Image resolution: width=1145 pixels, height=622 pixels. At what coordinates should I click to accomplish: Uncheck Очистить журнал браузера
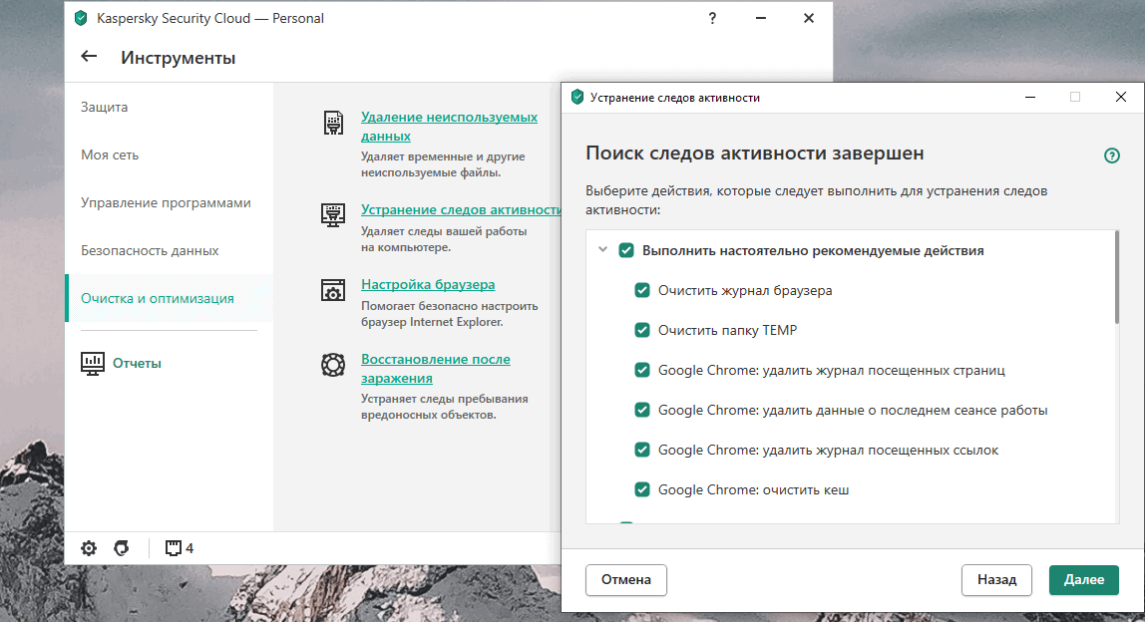pyautogui.click(x=642, y=290)
